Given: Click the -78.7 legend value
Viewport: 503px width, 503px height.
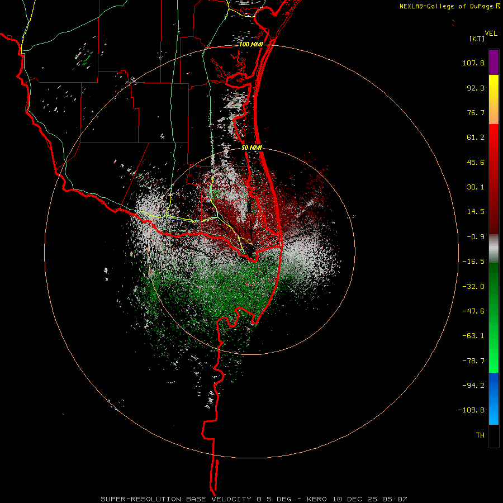Looking at the screenshot, I should click(473, 361).
